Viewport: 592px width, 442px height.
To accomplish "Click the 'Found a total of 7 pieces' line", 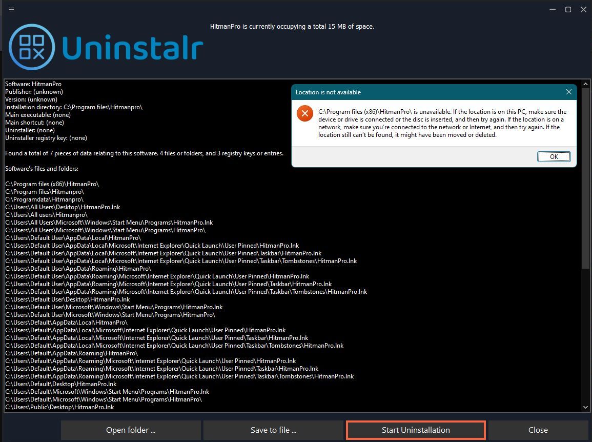I will tap(144, 153).
